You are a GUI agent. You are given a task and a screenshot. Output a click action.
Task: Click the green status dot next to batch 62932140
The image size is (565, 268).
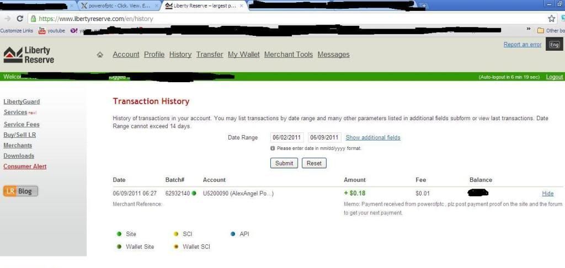[x=194, y=194]
